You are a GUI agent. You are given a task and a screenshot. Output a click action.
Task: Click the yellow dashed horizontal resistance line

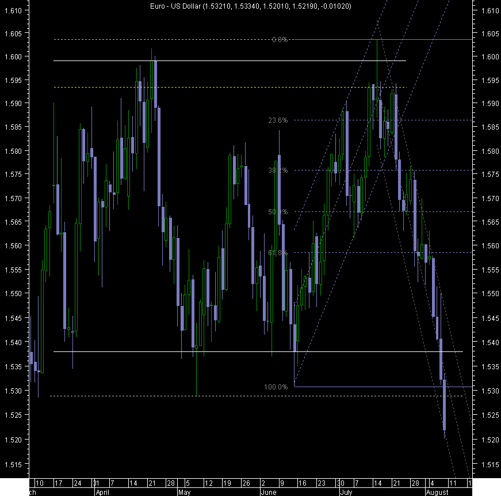[x=230, y=87]
